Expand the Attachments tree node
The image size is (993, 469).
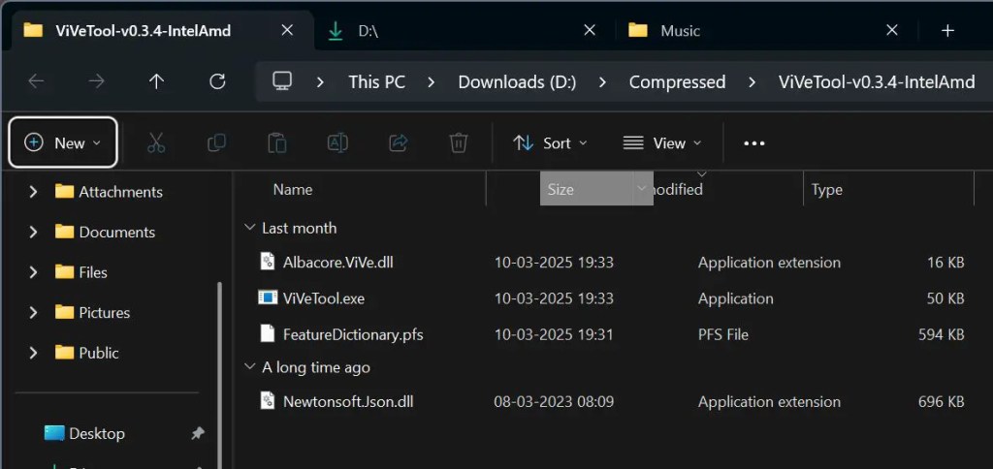click(x=33, y=192)
